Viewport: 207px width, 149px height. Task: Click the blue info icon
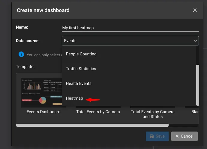tap(21, 54)
